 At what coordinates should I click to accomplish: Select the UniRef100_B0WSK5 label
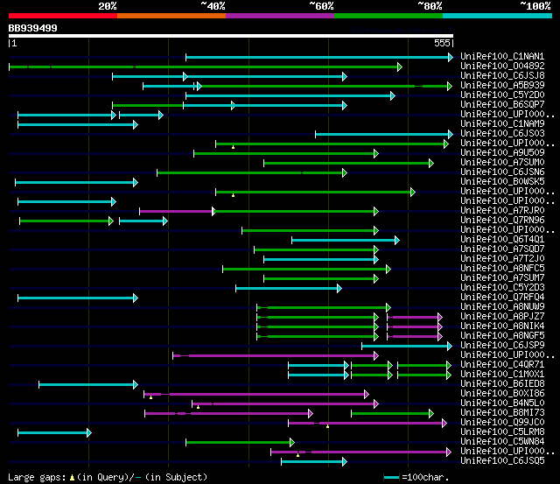pos(502,182)
